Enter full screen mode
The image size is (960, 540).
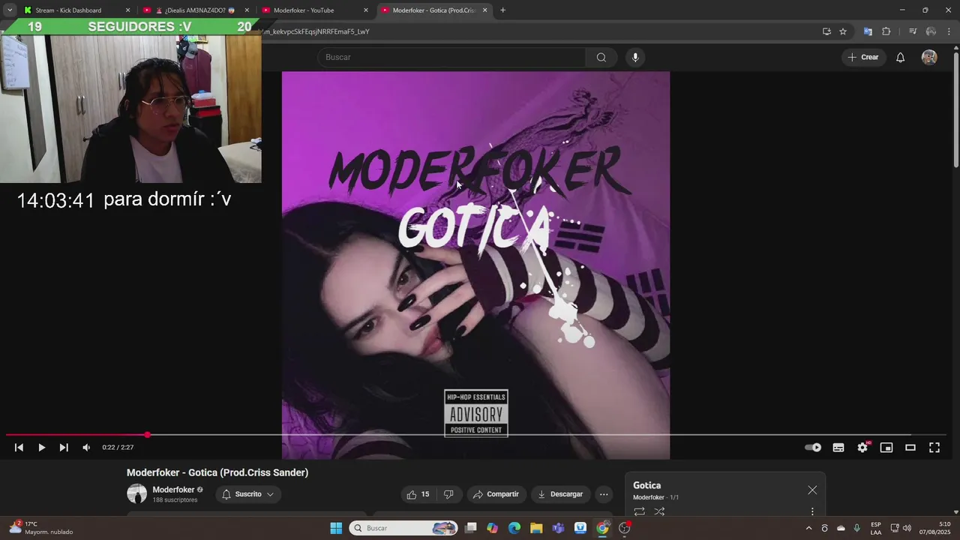pyautogui.click(x=934, y=448)
